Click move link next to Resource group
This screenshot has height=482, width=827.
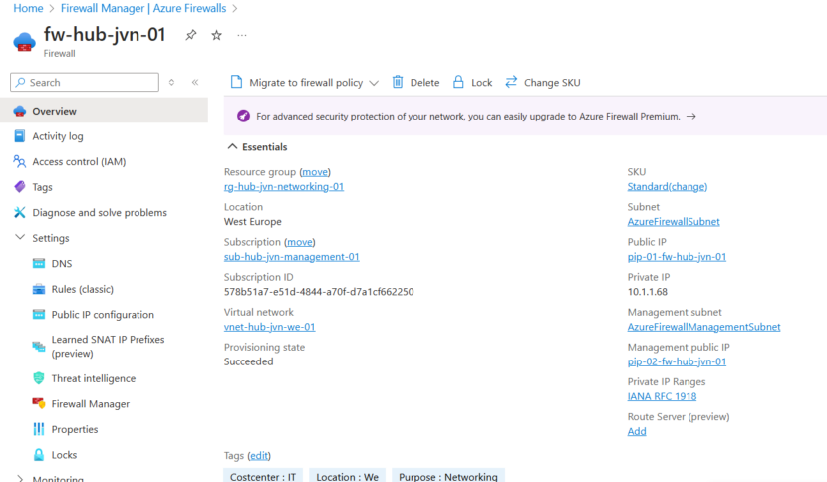coord(315,172)
